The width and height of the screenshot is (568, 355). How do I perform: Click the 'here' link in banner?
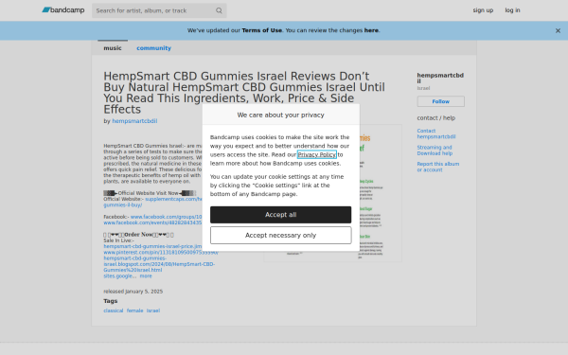[x=371, y=30]
